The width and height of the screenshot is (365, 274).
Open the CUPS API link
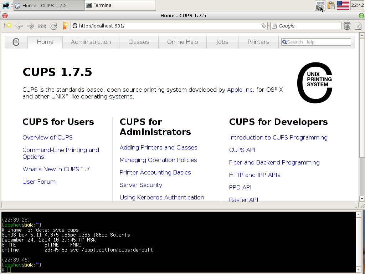click(242, 150)
